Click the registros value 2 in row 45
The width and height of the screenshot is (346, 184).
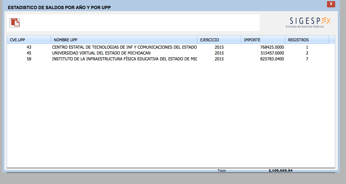click(307, 53)
